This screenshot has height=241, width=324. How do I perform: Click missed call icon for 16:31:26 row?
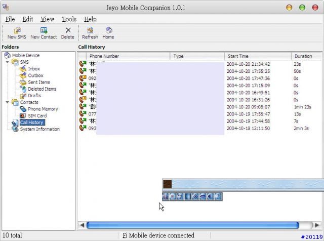pyautogui.click(x=83, y=100)
